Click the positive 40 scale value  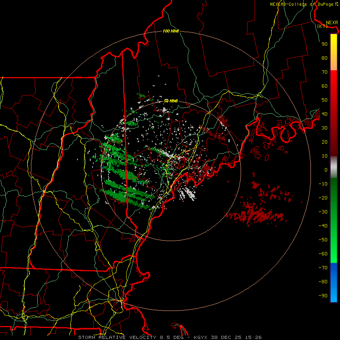point(325,114)
